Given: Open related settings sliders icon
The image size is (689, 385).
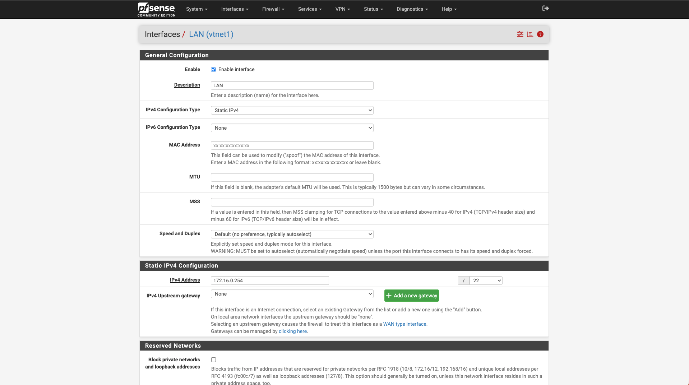Looking at the screenshot, I should click(x=520, y=34).
